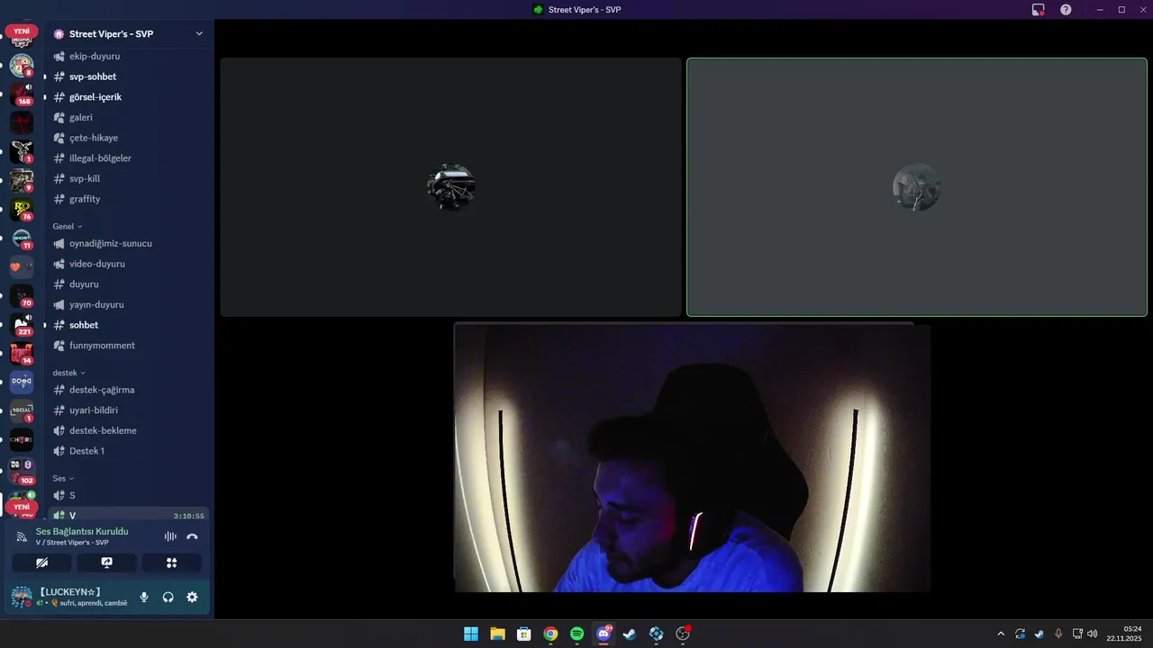Click V / Street Viper's - SVP link

(x=72, y=543)
